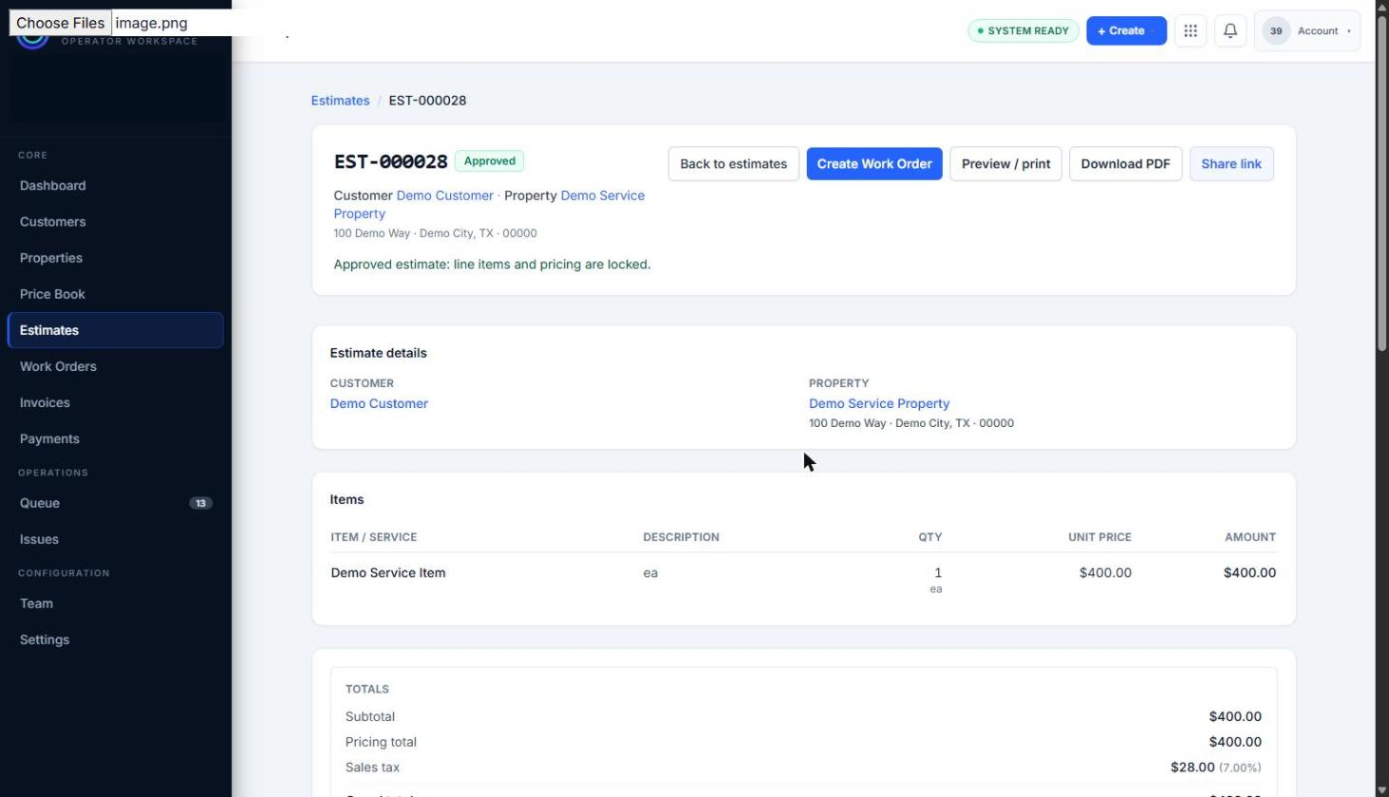Click the Share link button
The height and width of the screenshot is (797, 1389).
(x=1231, y=163)
